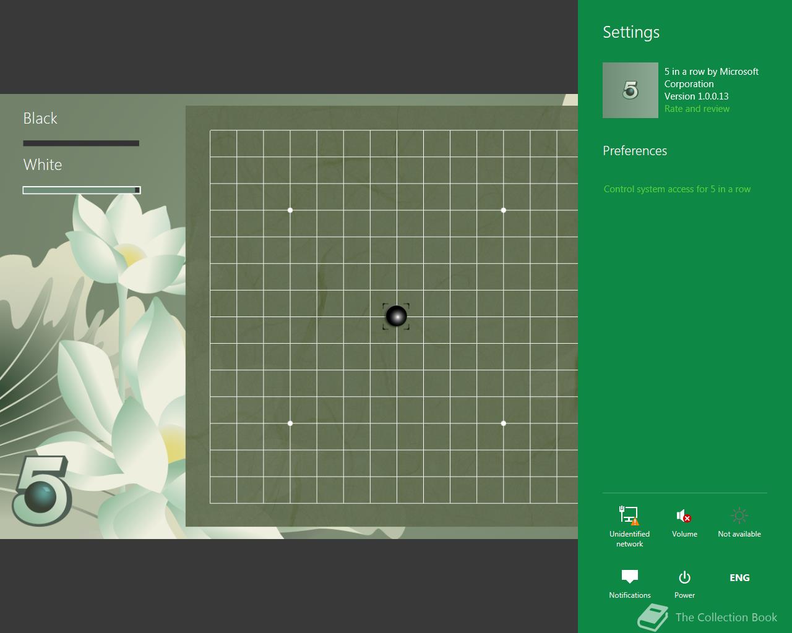The height and width of the screenshot is (633, 792).
Task: Click the Version 1.0.0.13 text
Action: click(x=697, y=96)
